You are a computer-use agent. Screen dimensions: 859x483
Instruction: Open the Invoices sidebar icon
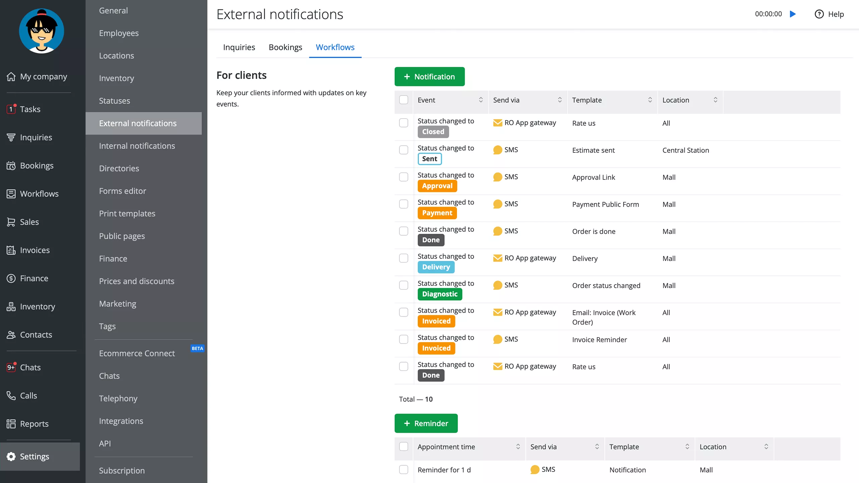pyautogui.click(x=11, y=250)
